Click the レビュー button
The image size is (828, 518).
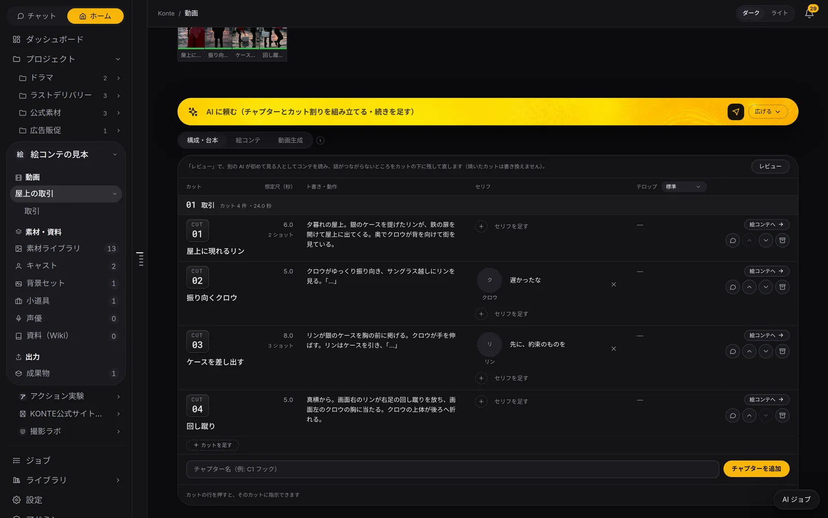pyautogui.click(x=770, y=166)
